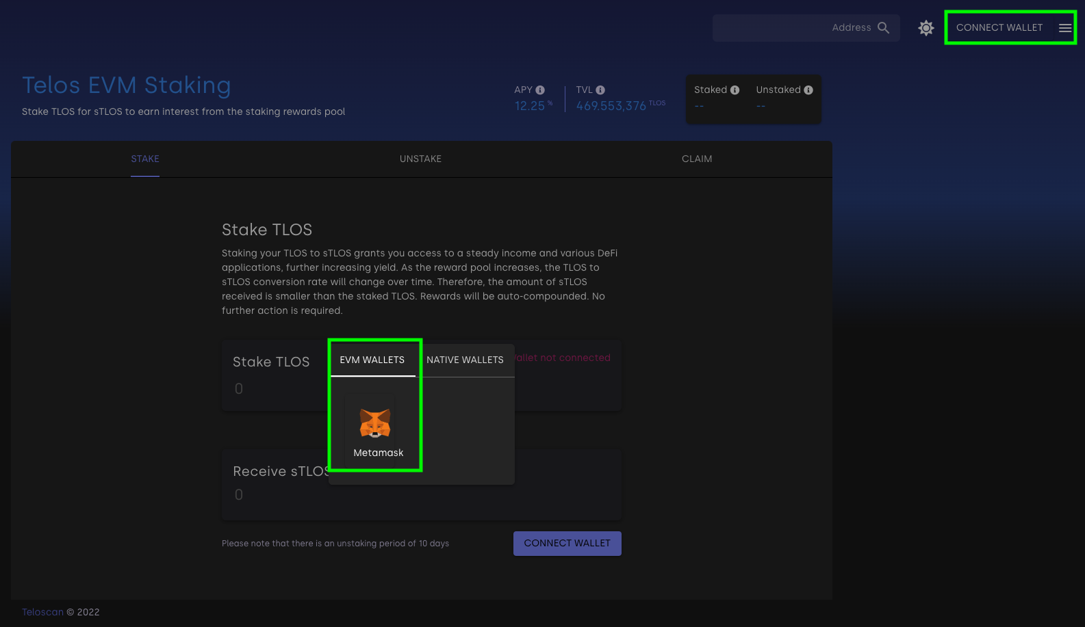Image resolution: width=1085 pixels, height=627 pixels.
Task: Click the address search magnifier icon
Action: (883, 28)
